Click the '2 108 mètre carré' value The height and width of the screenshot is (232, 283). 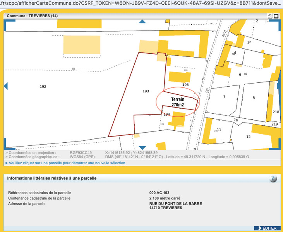165,198
